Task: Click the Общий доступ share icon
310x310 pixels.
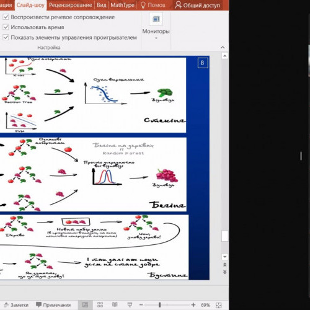Action: tap(178, 5)
